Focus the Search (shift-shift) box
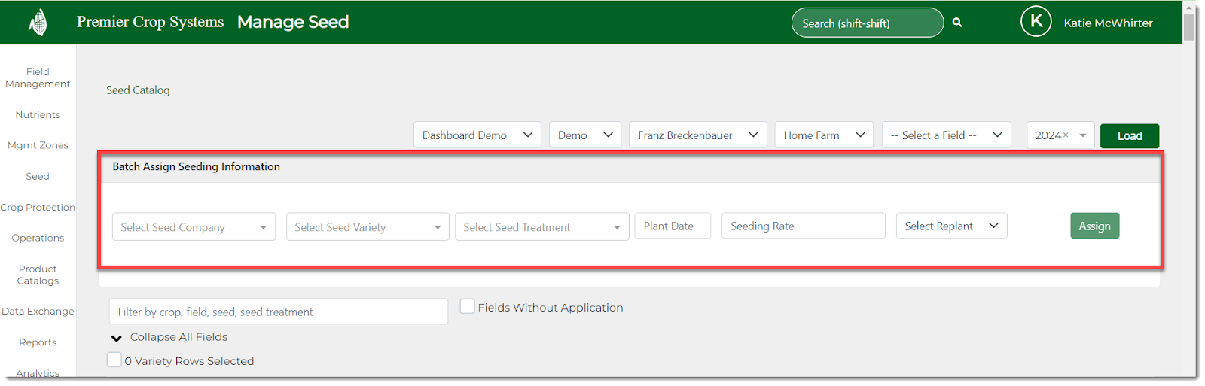This screenshot has height=386, width=1205. click(x=868, y=23)
